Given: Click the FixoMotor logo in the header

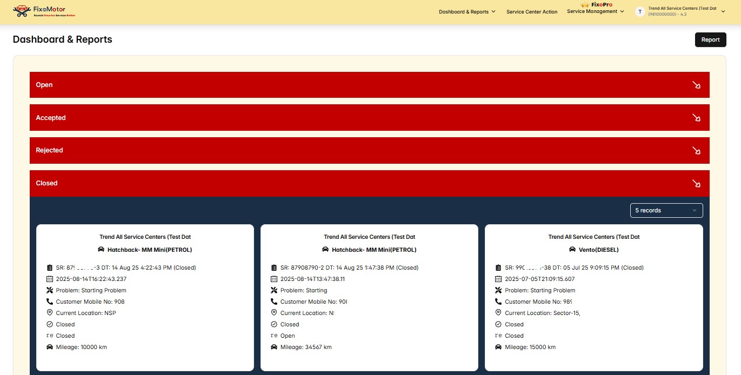Looking at the screenshot, I should point(42,11).
